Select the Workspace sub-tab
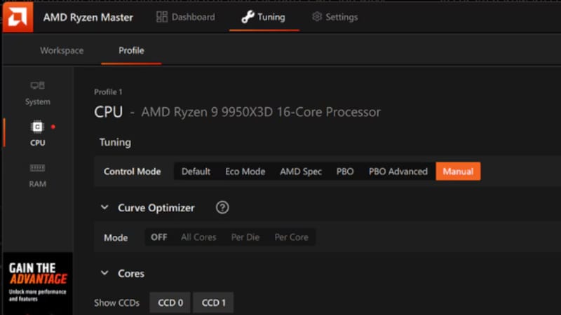The image size is (561, 315). tap(62, 50)
